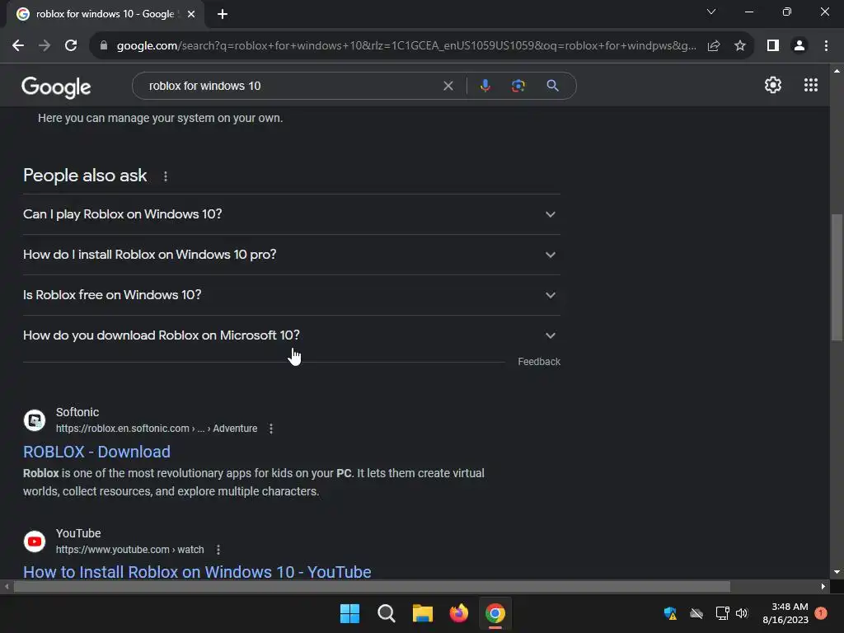
Task: Select the roblox for windows 10 tab
Action: click(105, 14)
